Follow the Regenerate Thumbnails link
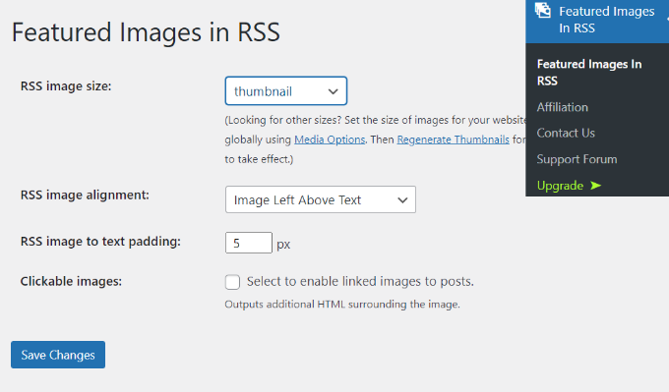 (454, 140)
